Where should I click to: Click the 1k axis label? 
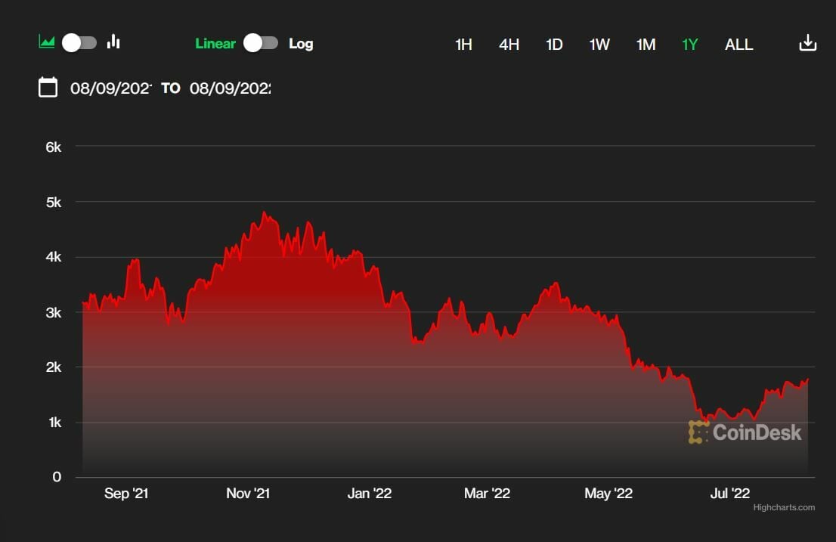point(55,423)
